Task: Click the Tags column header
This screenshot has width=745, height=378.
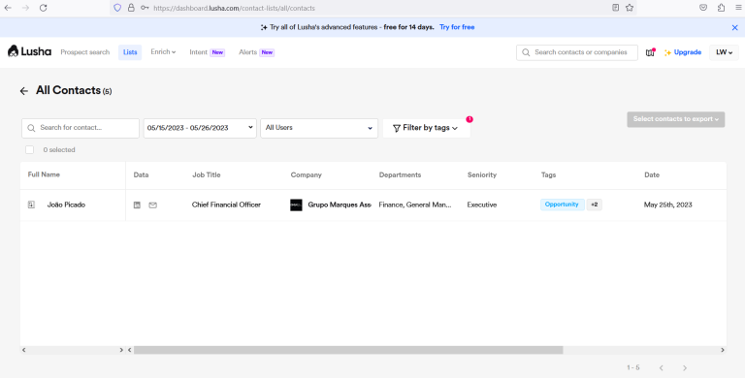Action: pos(548,174)
